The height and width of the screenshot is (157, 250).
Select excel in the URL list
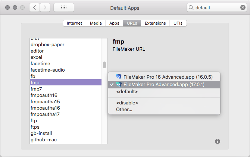[x=66, y=57]
